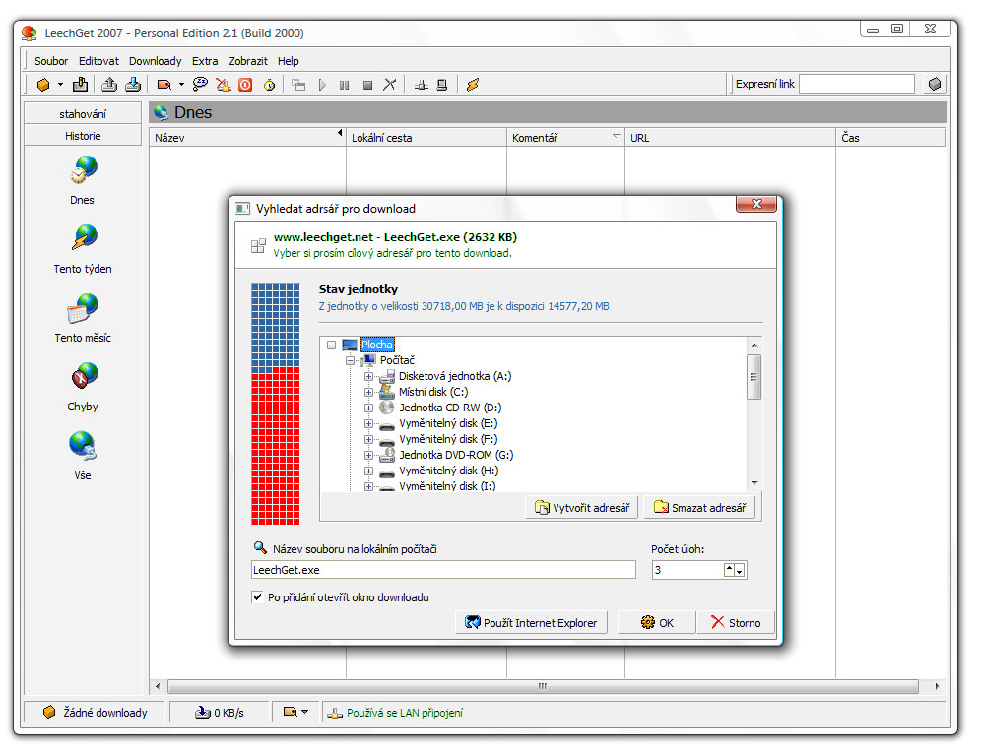Click the Smazat adresář button

[x=699, y=508]
